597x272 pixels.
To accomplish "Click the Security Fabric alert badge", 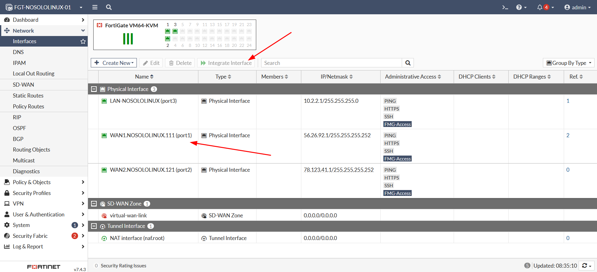I will 75,236.
